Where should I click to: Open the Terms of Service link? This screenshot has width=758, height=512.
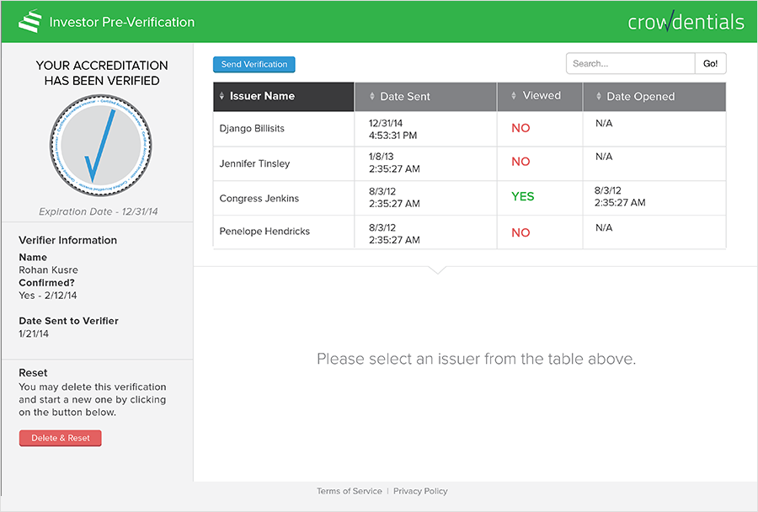[349, 491]
